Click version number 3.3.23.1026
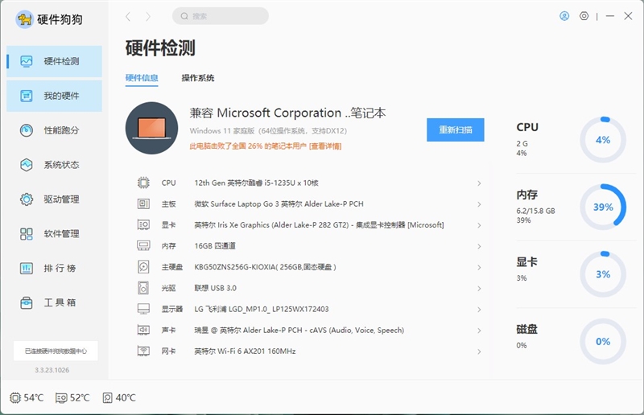This screenshot has width=644, height=415. click(52, 370)
